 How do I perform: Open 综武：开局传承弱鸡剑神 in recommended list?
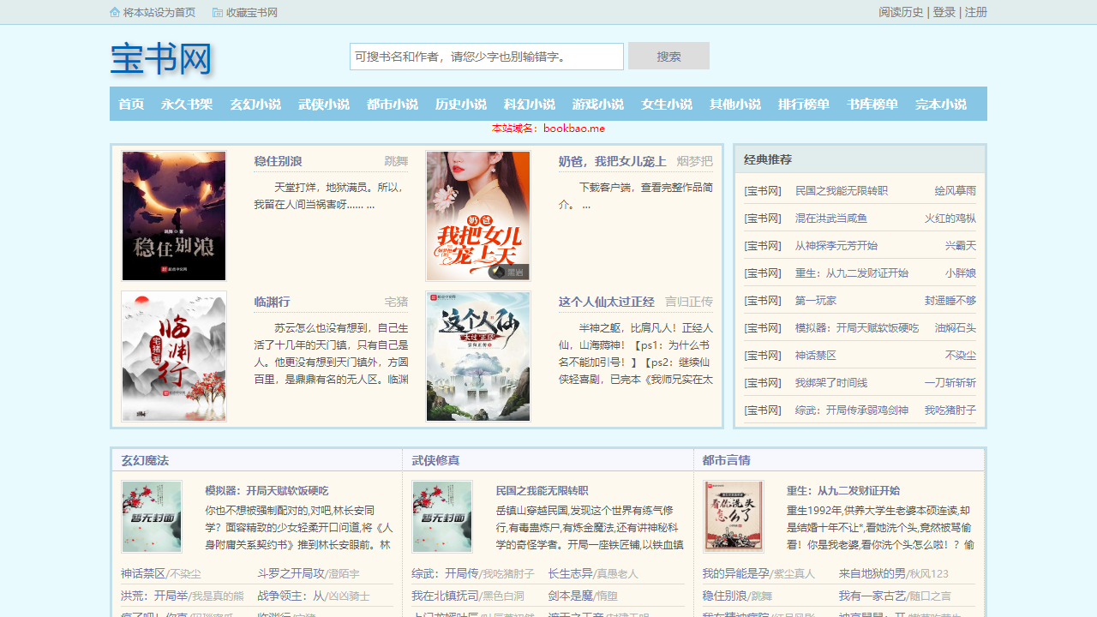click(852, 410)
